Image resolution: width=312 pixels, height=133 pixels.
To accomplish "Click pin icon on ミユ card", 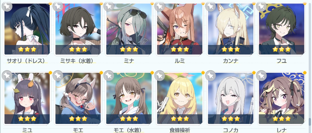I will coord(7,76).
